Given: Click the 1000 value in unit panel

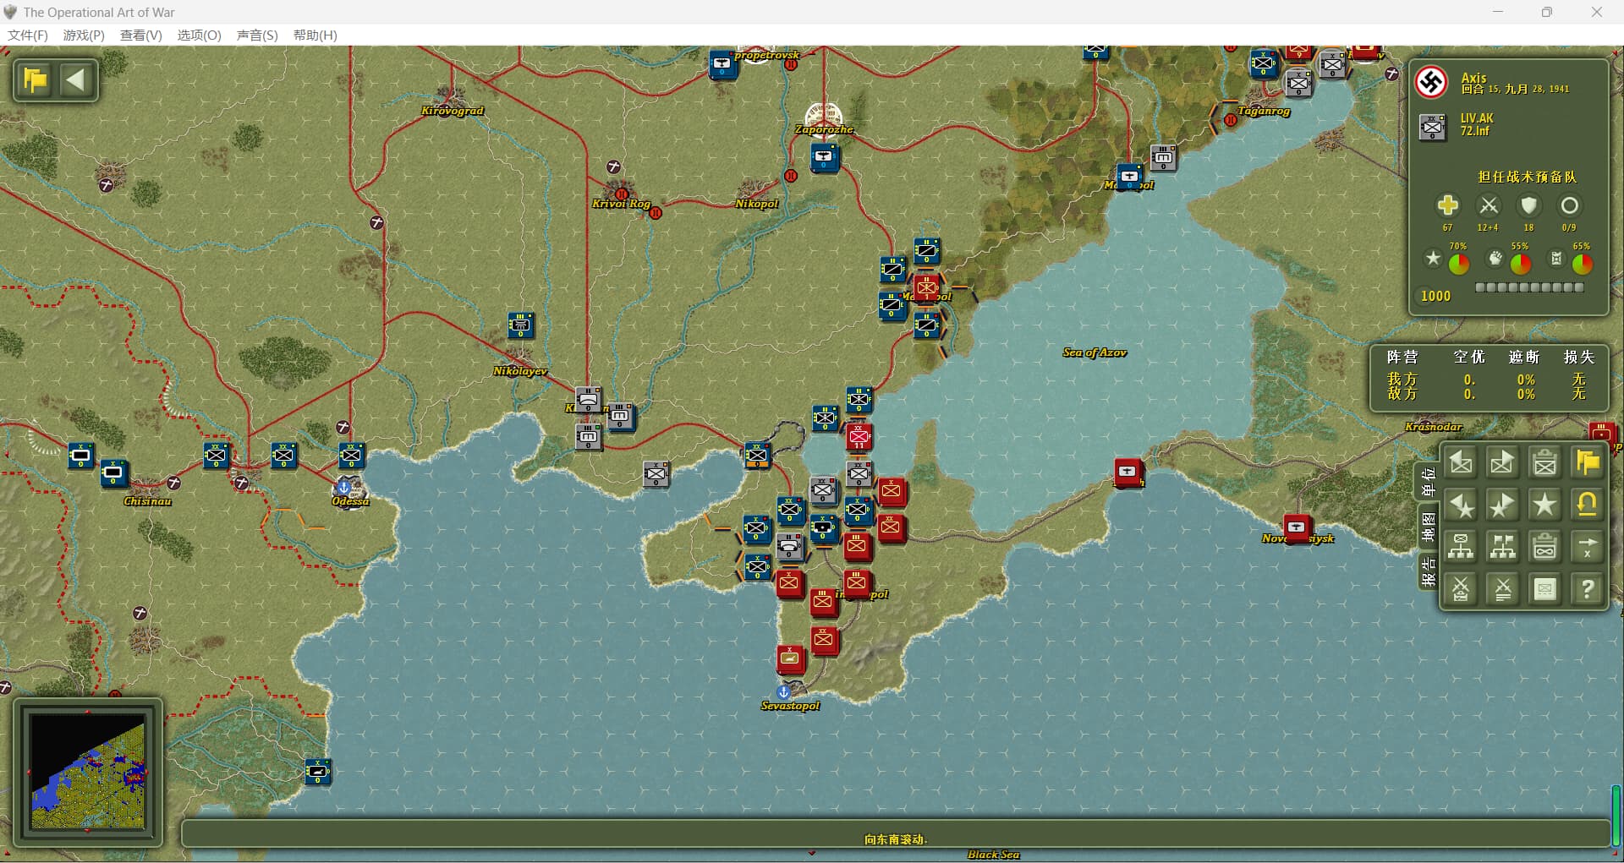Looking at the screenshot, I should [x=1435, y=296].
